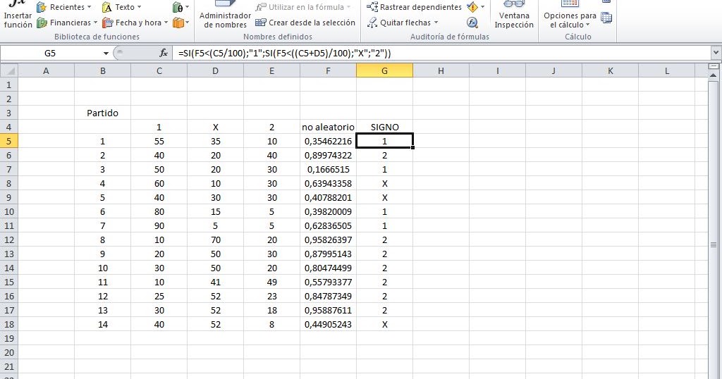
Task: Click the fx button beside formula bar
Action: [x=164, y=54]
